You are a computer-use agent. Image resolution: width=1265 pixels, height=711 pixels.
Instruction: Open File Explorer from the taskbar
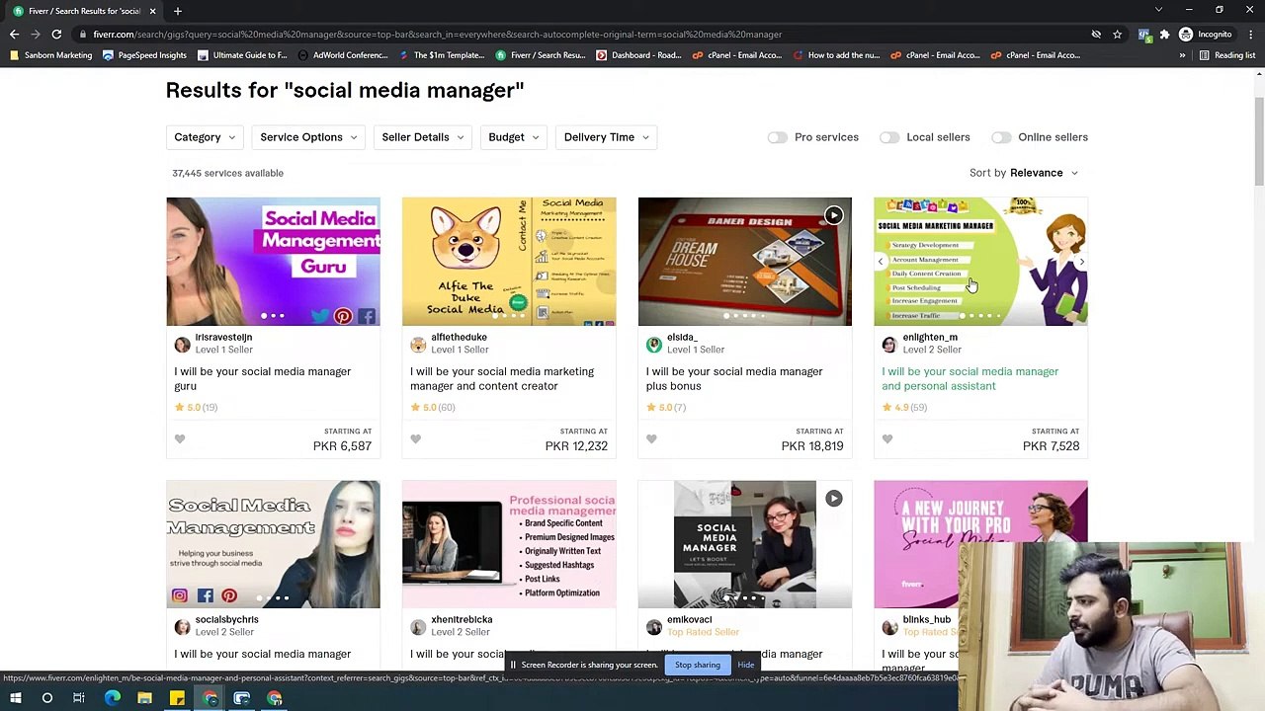click(x=144, y=699)
